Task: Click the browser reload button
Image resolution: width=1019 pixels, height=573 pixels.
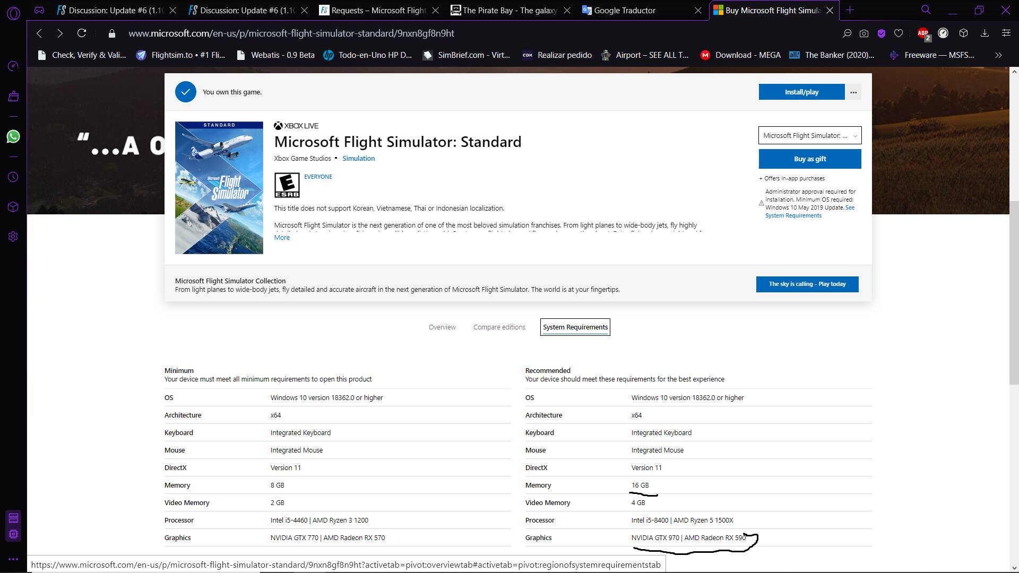Action: pyautogui.click(x=82, y=33)
